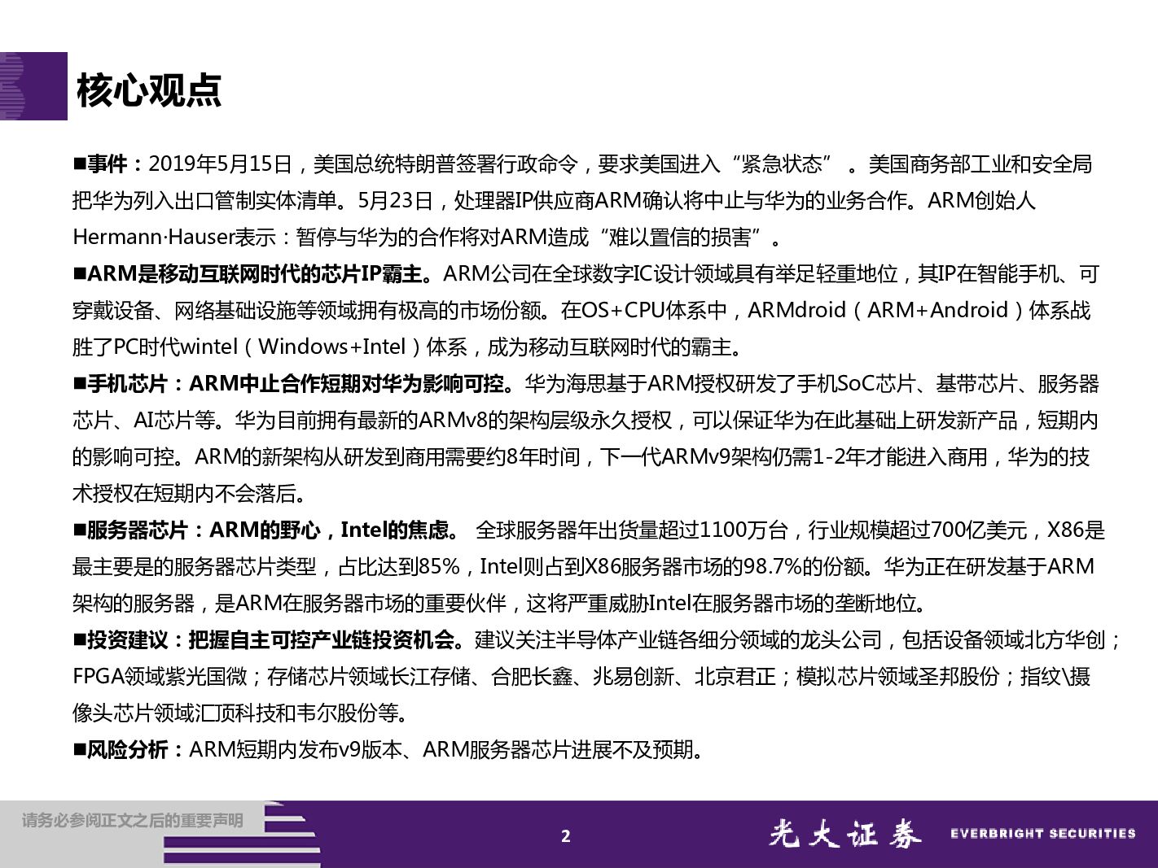Viewport: 1158px width, 868px height.
Task: Click the date 2019年5月15日
Action: 221,164
